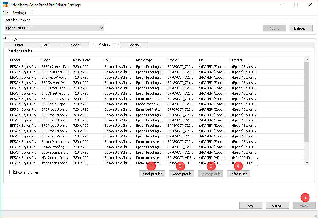Viewport: 318px width, 218px height.
Task: Sort by the Profile: column header
Action: (x=181, y=60)
